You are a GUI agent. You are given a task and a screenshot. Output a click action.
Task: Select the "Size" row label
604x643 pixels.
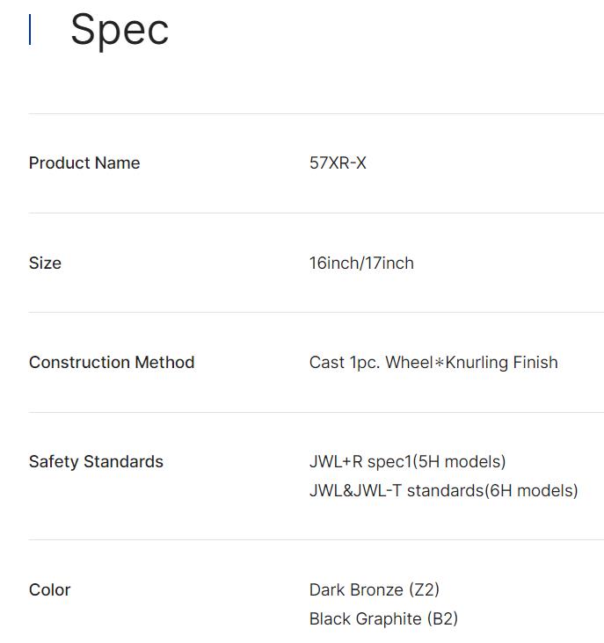45,263
